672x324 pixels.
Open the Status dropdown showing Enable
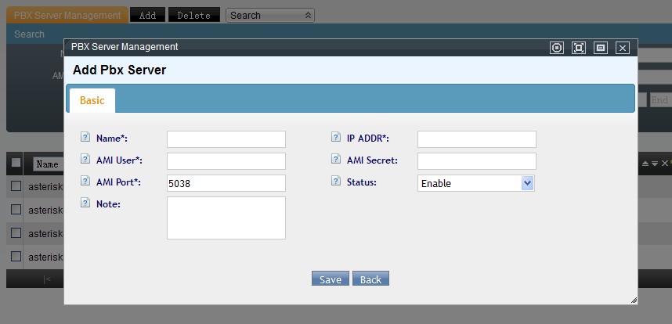475,183
